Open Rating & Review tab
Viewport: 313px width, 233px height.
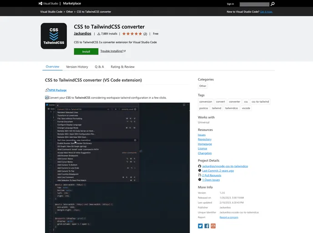pos(122,67)
